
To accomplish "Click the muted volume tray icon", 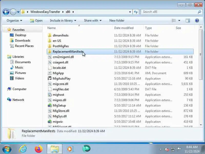I will [x=167, y=149].
